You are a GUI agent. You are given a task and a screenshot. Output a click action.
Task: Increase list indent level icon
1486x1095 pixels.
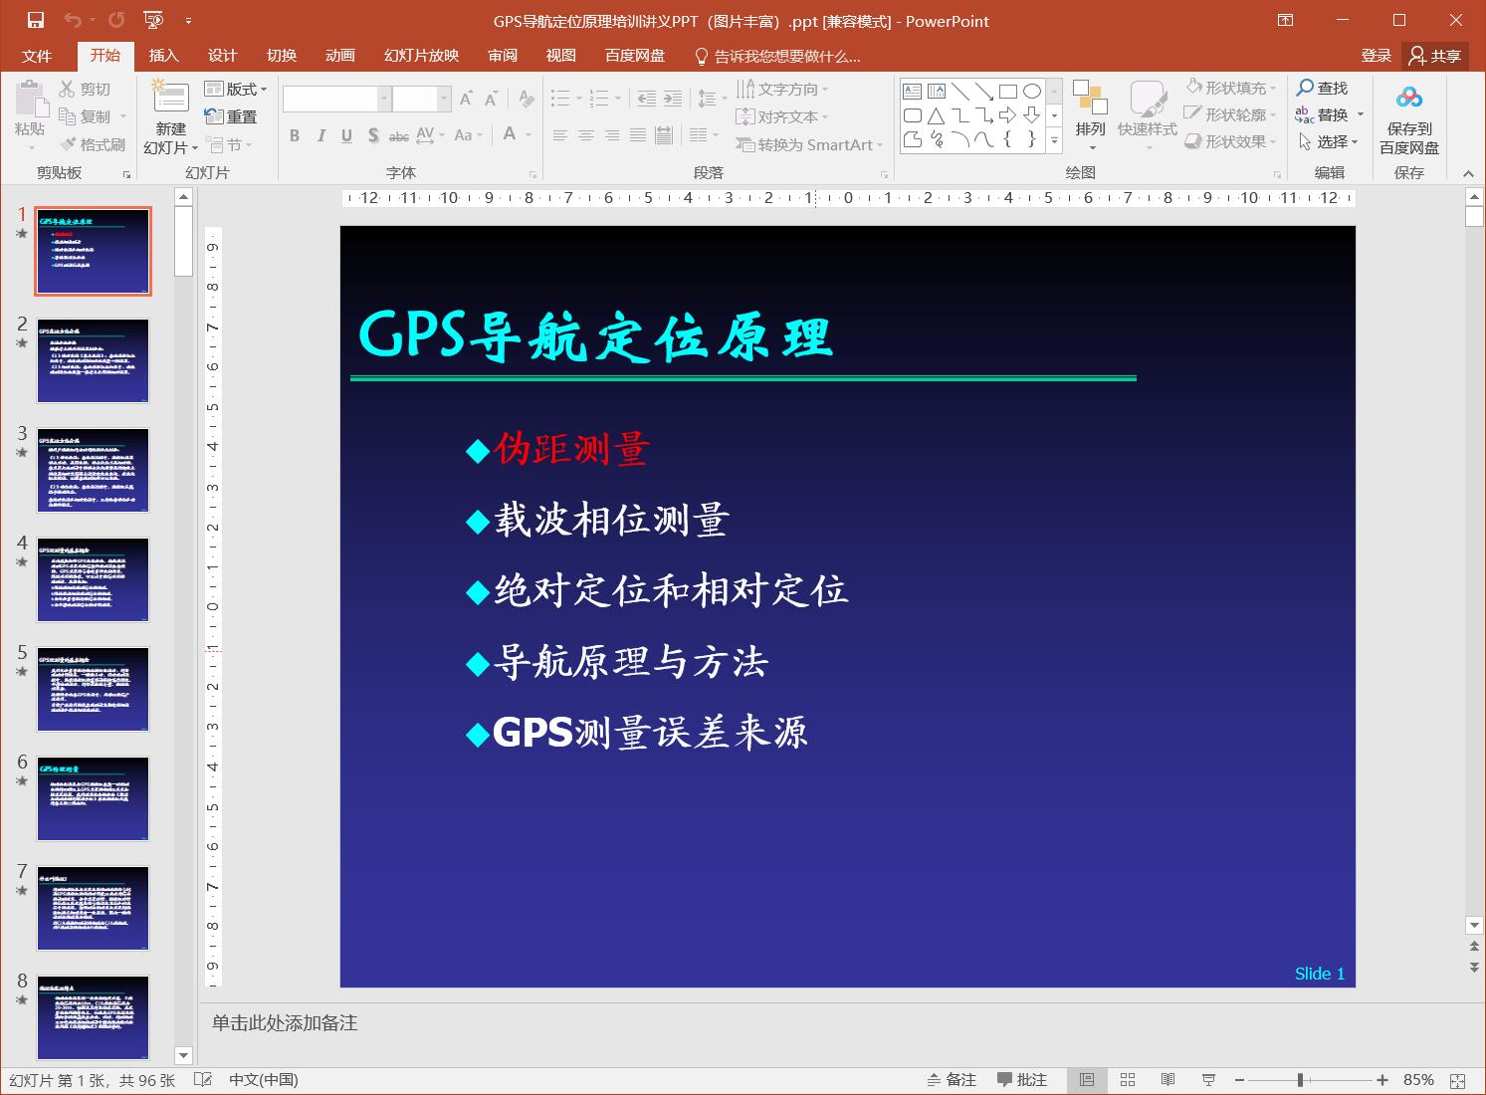tap(673, 99)
